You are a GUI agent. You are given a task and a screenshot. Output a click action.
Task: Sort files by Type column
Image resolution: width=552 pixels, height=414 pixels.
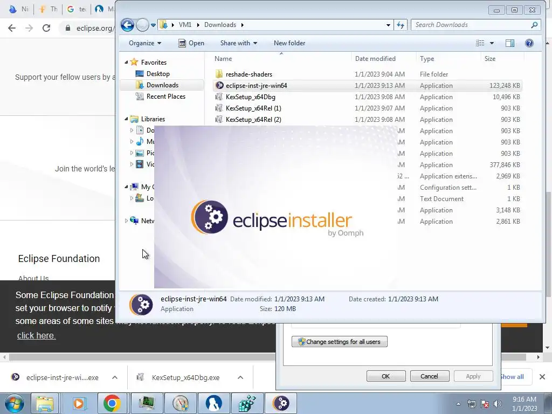pos(448,58)
